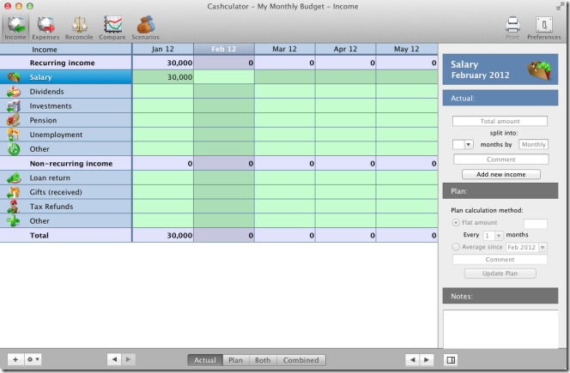Click the Total 30,000 cell for Jan 12
This screenshot has width=570, height=373.
pyautogui.click(x=163, y=235)
